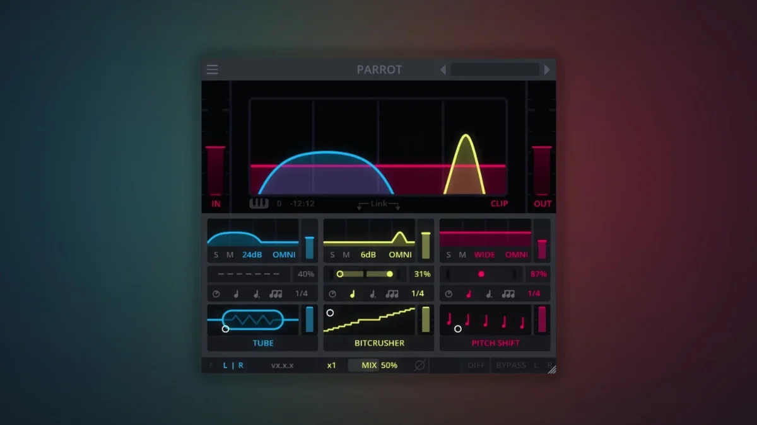757x425 pixels.
Task: Click the Bitcrusher XY pad handle
Action: tap(330, 313)
